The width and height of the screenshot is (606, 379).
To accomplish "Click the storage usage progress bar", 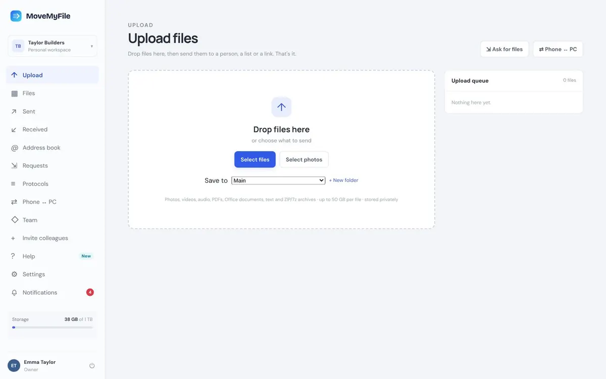I will (53, 327).
